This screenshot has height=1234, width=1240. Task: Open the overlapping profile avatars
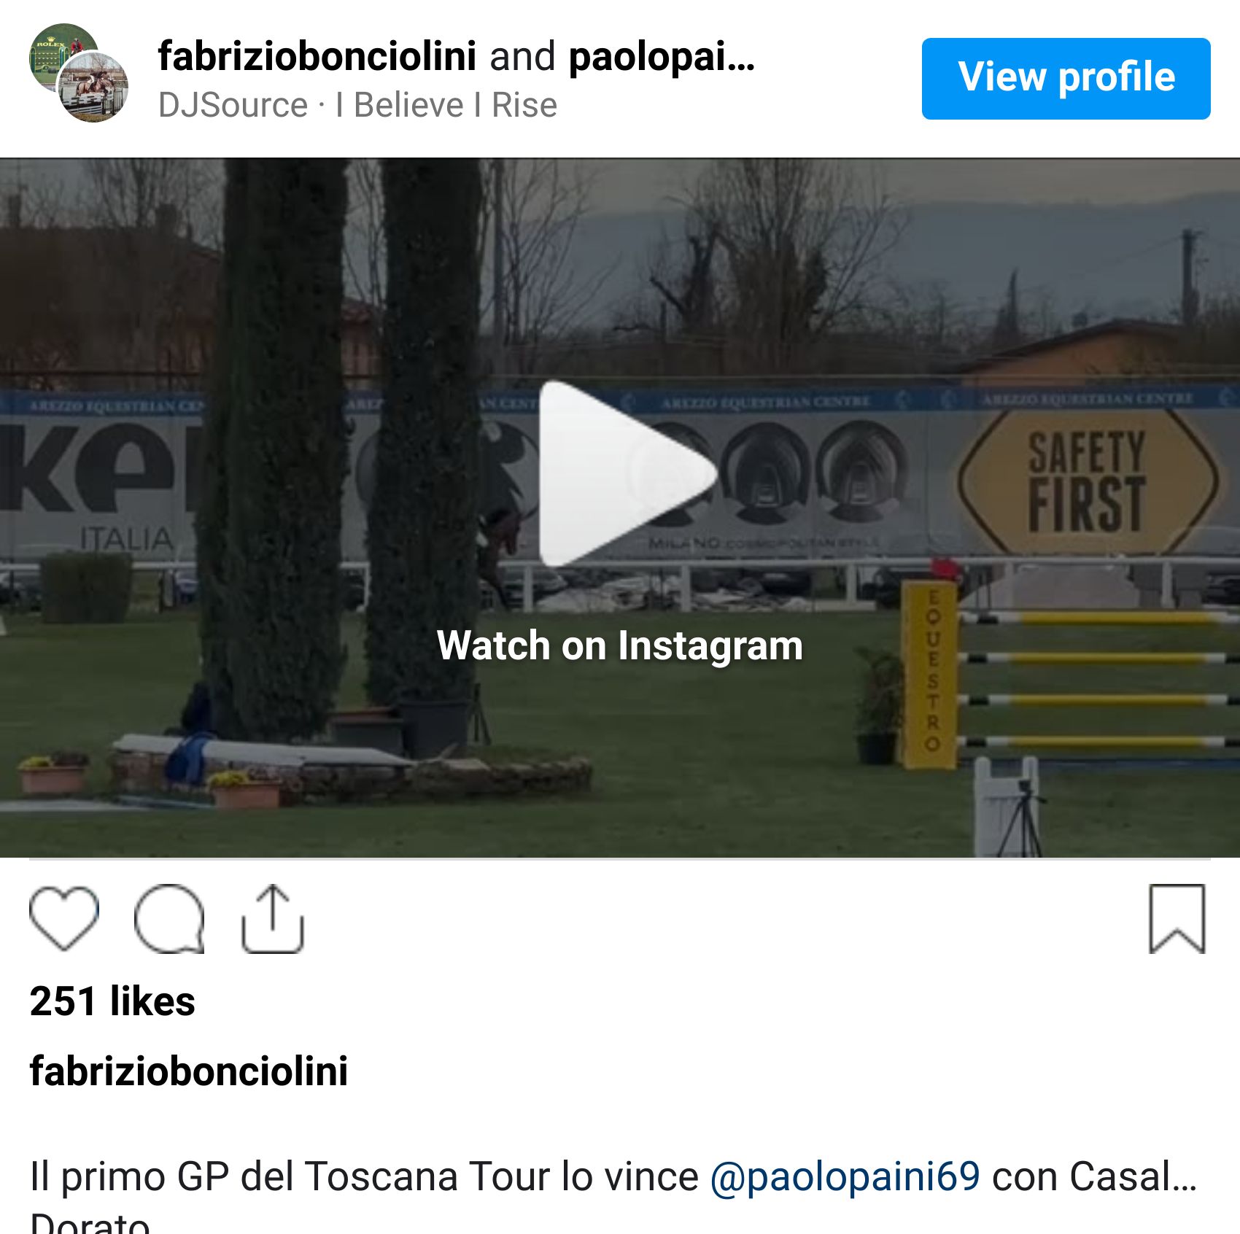coord(79,73)
